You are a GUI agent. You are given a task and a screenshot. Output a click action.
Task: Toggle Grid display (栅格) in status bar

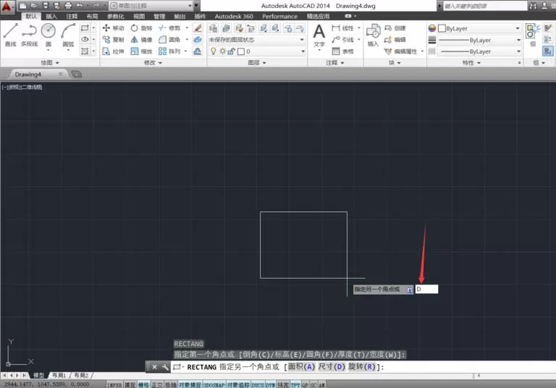pos(143,385)
